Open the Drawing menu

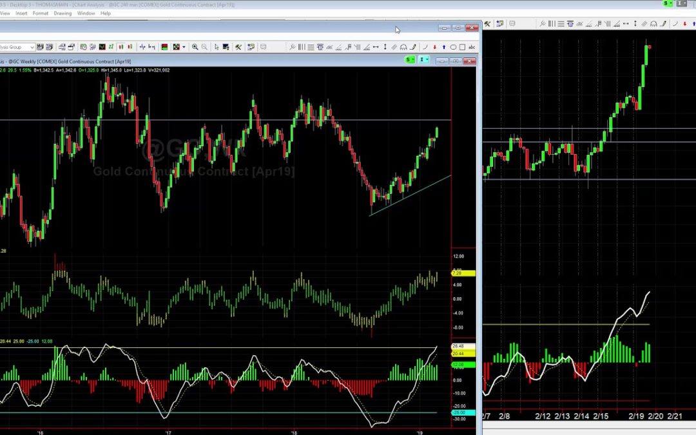[63, 13]
